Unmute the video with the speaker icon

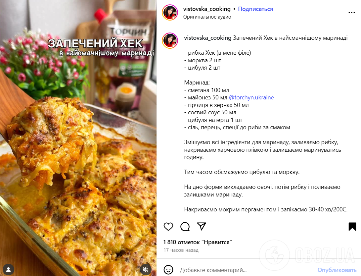146,270
